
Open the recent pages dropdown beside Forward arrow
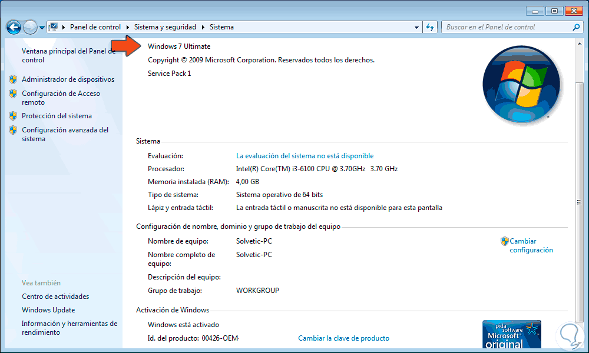42,28
